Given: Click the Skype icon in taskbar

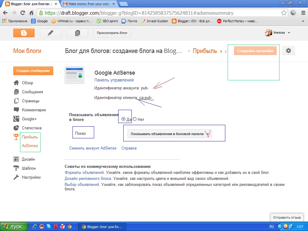Looking at the screenshot, I should point(49,226).
